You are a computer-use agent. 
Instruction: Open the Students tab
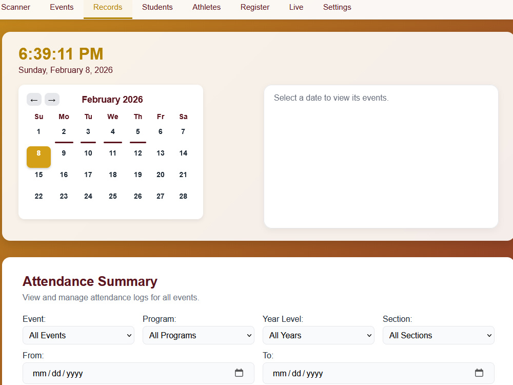click(x=157, y=7)
